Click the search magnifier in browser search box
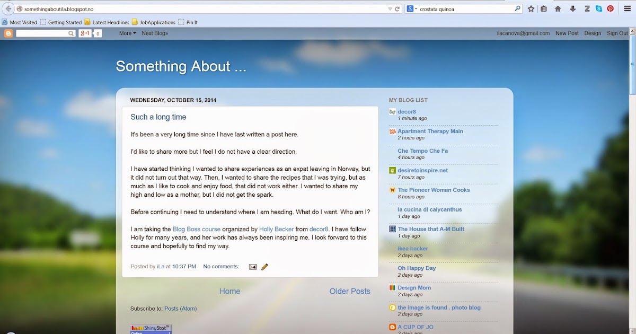This screenshot has width=636, height=334. point(517,9)
